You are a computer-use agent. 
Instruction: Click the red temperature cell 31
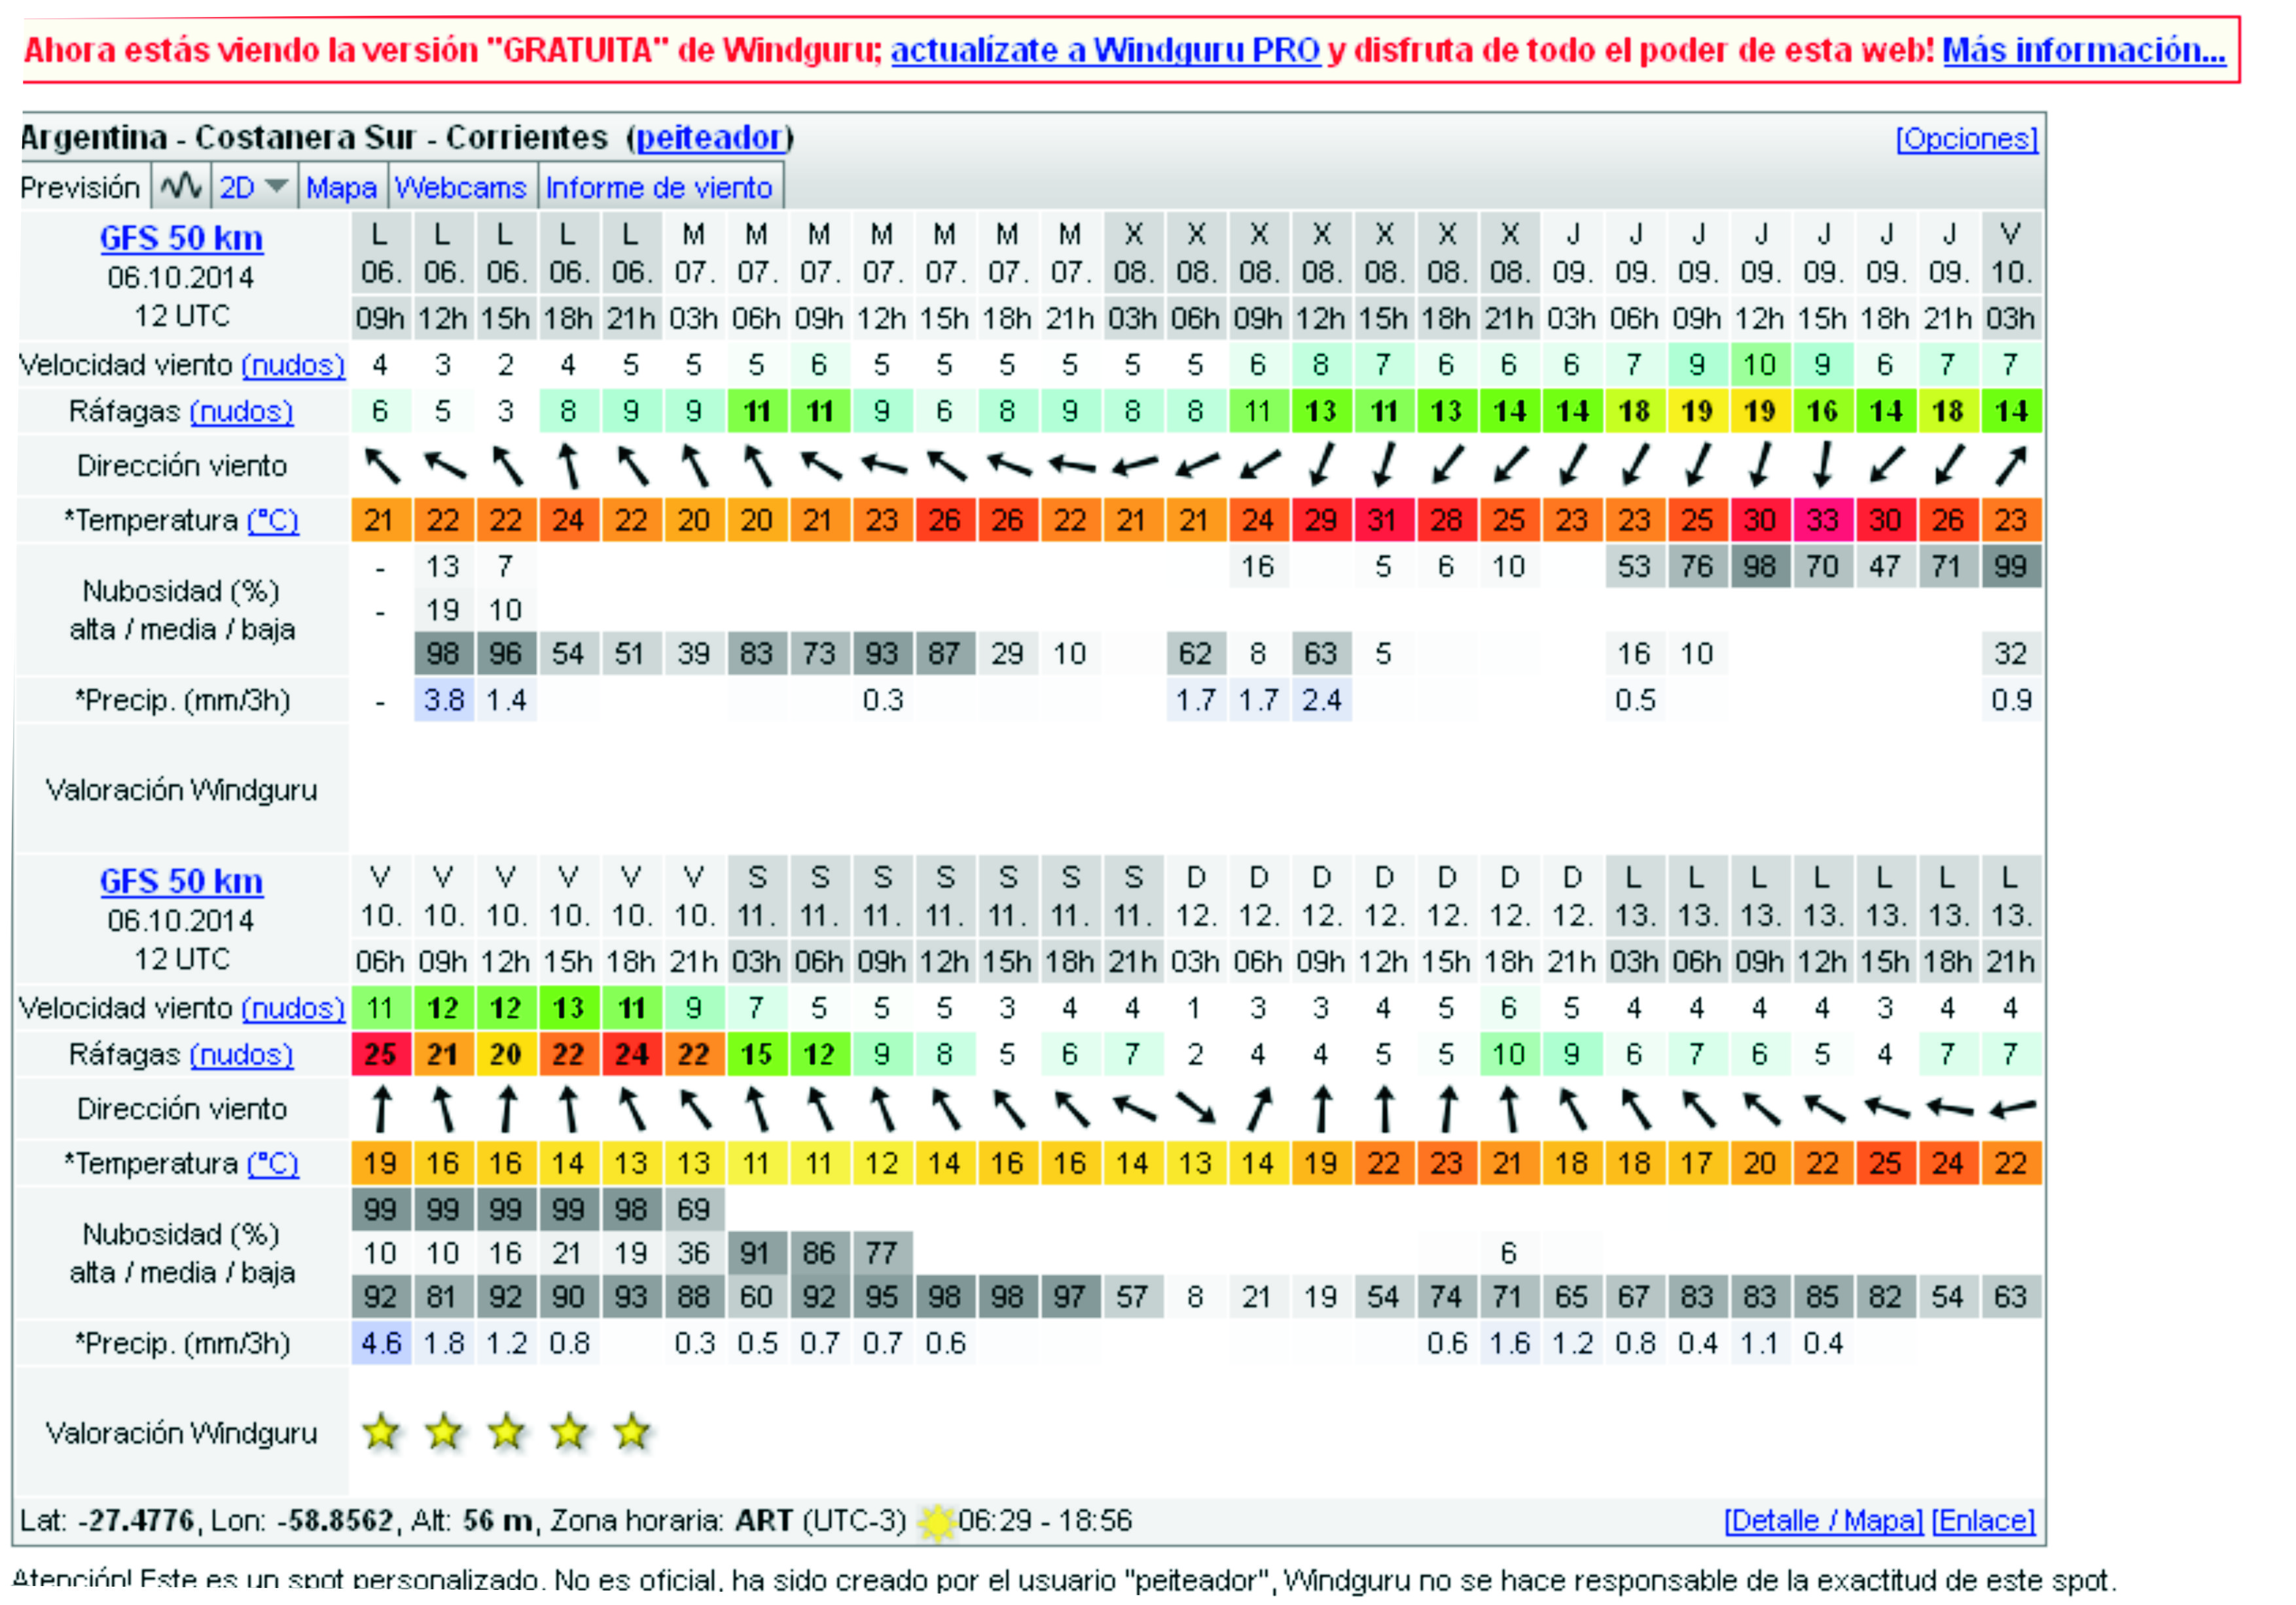tap(1384, 520)
